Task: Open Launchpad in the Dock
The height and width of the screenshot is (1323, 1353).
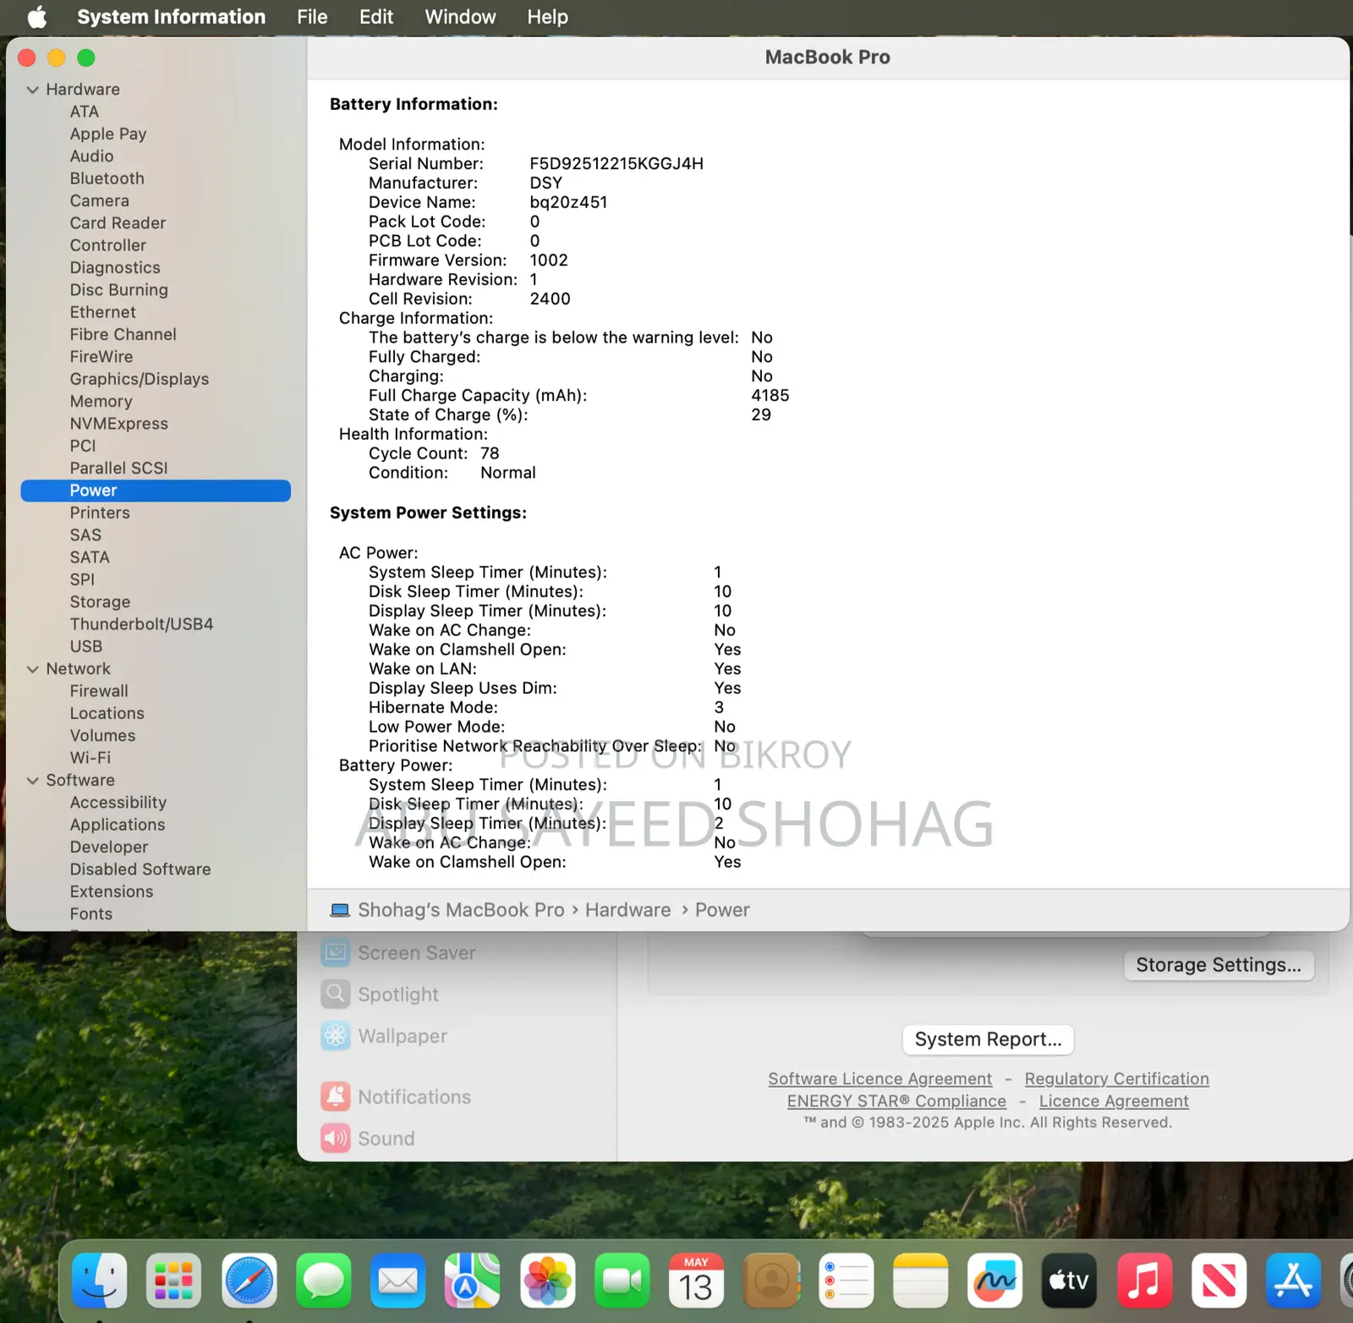Action: 173,1281
